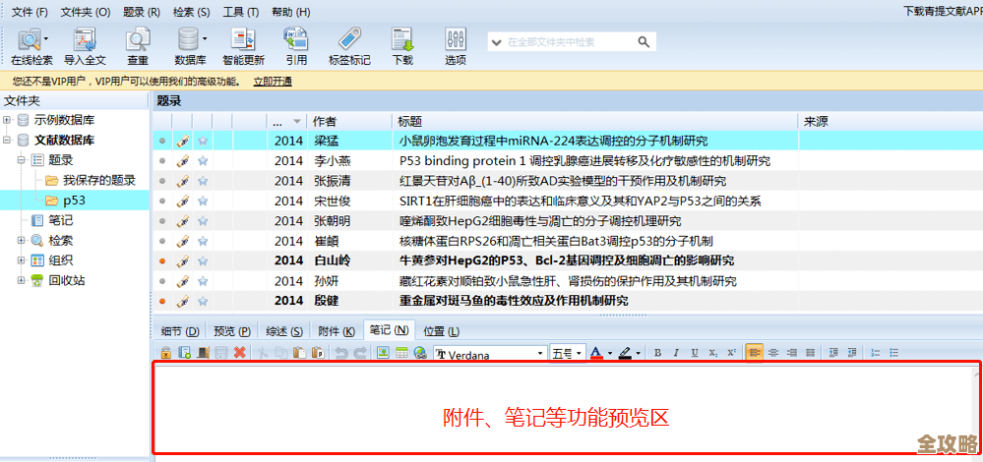Open the 文件 (F) menu
The height and width of the screenshot is (462, 983).
coord(30,12)
